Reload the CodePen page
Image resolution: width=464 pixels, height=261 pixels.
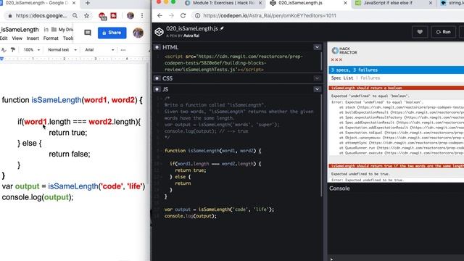click(183, 16)
